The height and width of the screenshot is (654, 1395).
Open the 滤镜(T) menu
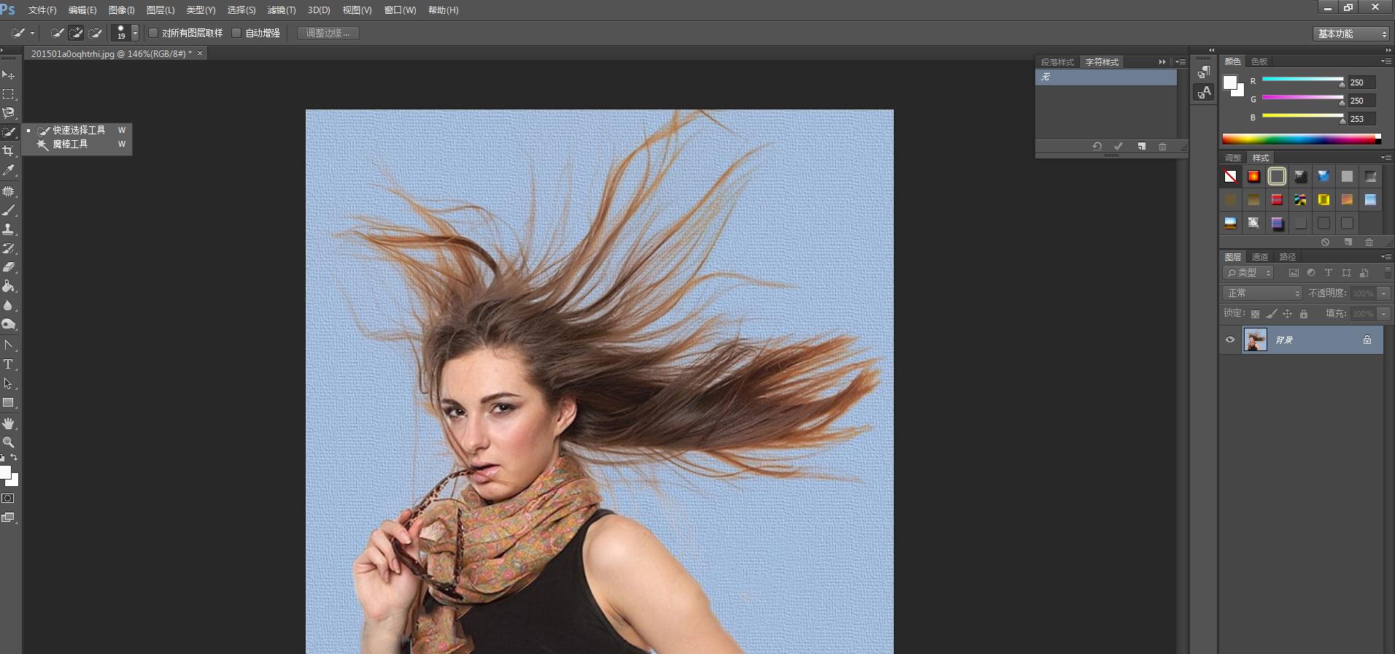pyautogui.click(x=282, y=10)
